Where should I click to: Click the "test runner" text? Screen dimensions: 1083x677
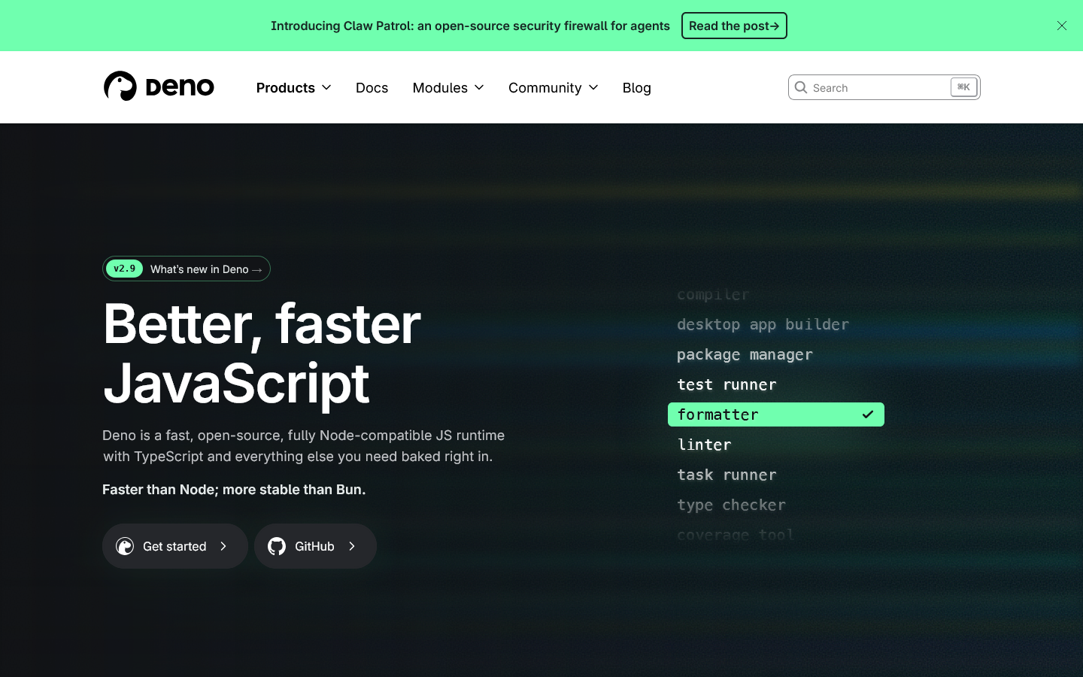[727, 384]
